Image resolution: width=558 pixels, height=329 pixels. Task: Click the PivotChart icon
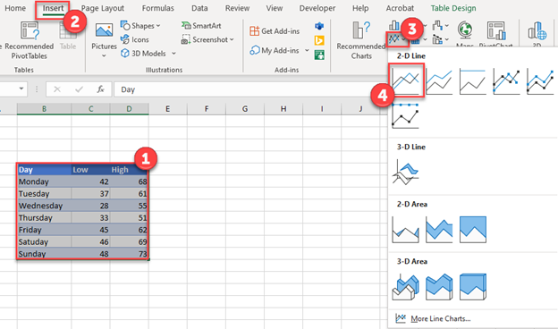point(496,30)
